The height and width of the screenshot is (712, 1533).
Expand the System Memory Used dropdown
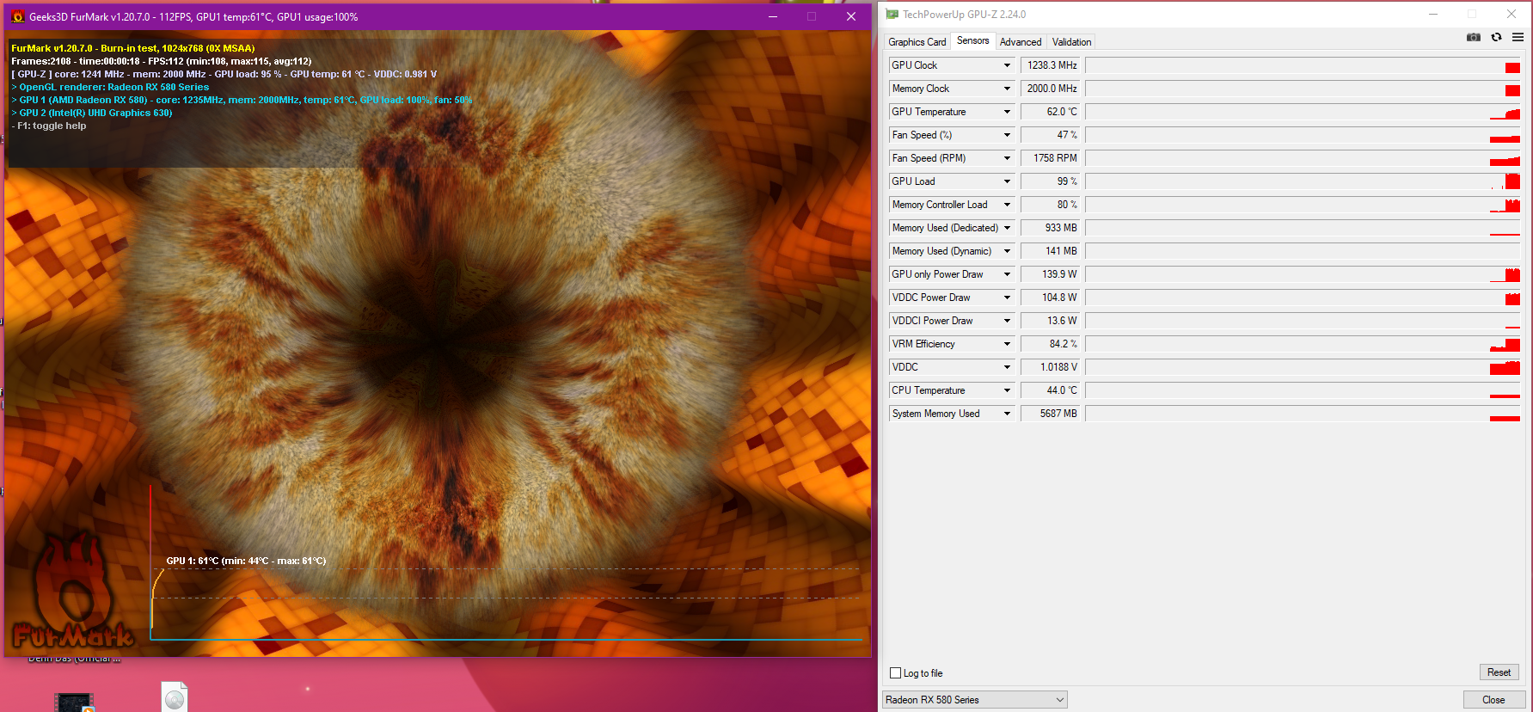(1007, 414)
